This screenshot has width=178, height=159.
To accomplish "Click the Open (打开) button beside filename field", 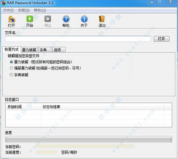I will (161, 39).
